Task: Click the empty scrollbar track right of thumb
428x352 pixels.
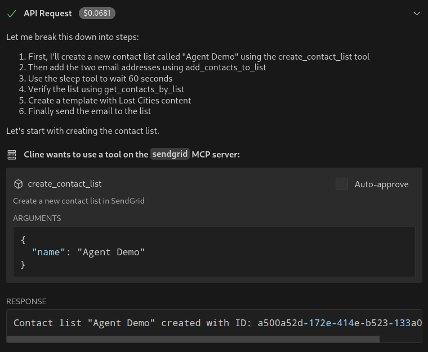Action: pos(400,339)
